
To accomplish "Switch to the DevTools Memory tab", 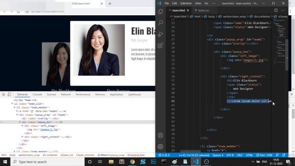I will point(100,94).
